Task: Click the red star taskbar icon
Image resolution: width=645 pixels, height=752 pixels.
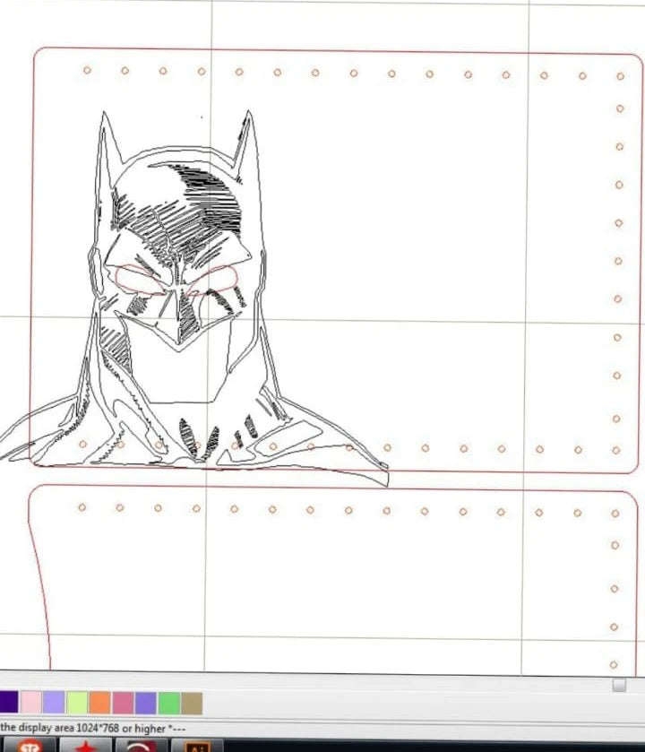Action: (85, 746)
